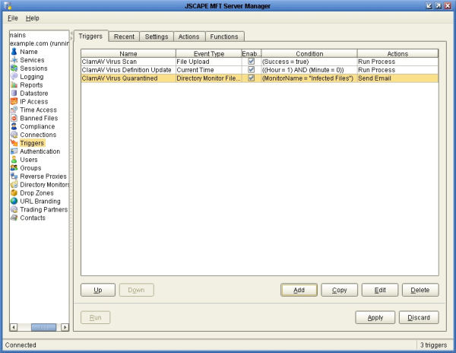
Task: Click the IP Access icon
Action: pos(14,102)
